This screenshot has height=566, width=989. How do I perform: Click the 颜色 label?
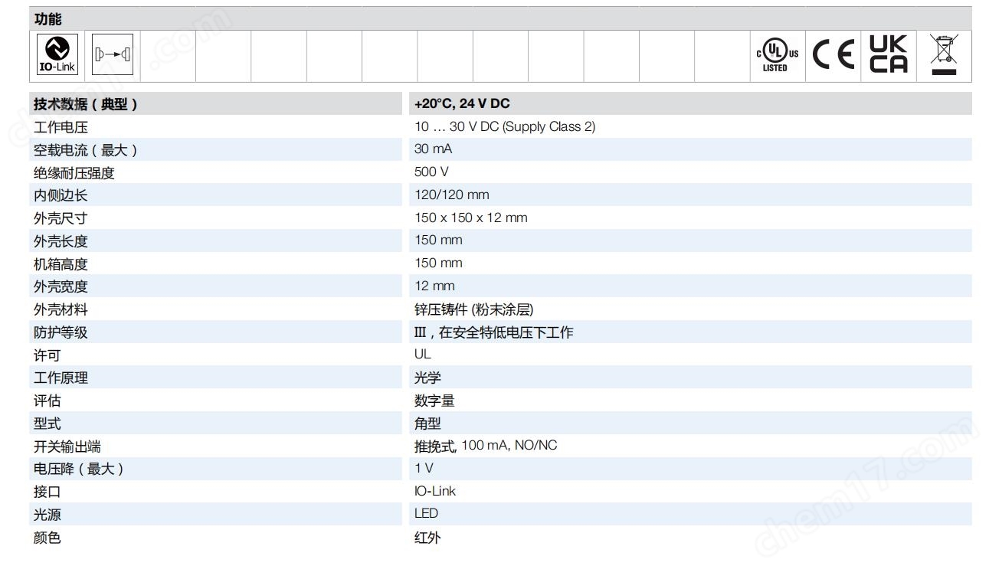pyautogui.click(x=47, y=538)
